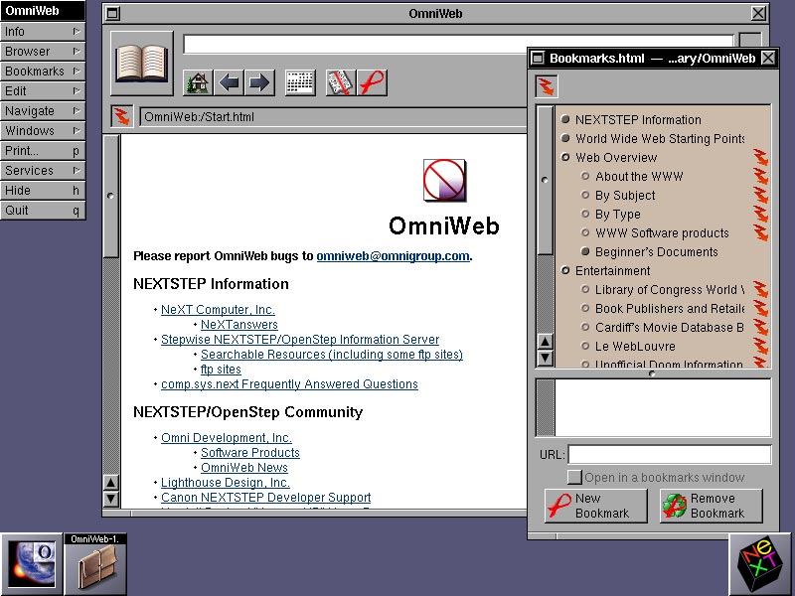Collapse the Entertainment bookmark group
The width and height of the screenshot is (795, 596).
pyautogui.click(x=565, y=270)
